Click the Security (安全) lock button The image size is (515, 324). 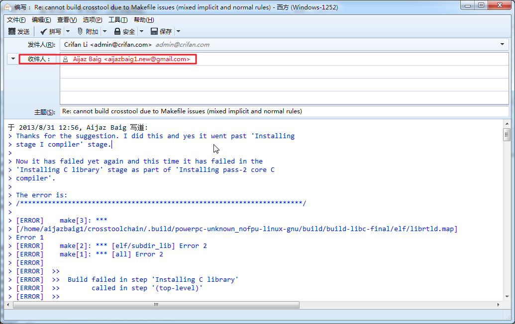pyautogui.click(x=124, y=31)
